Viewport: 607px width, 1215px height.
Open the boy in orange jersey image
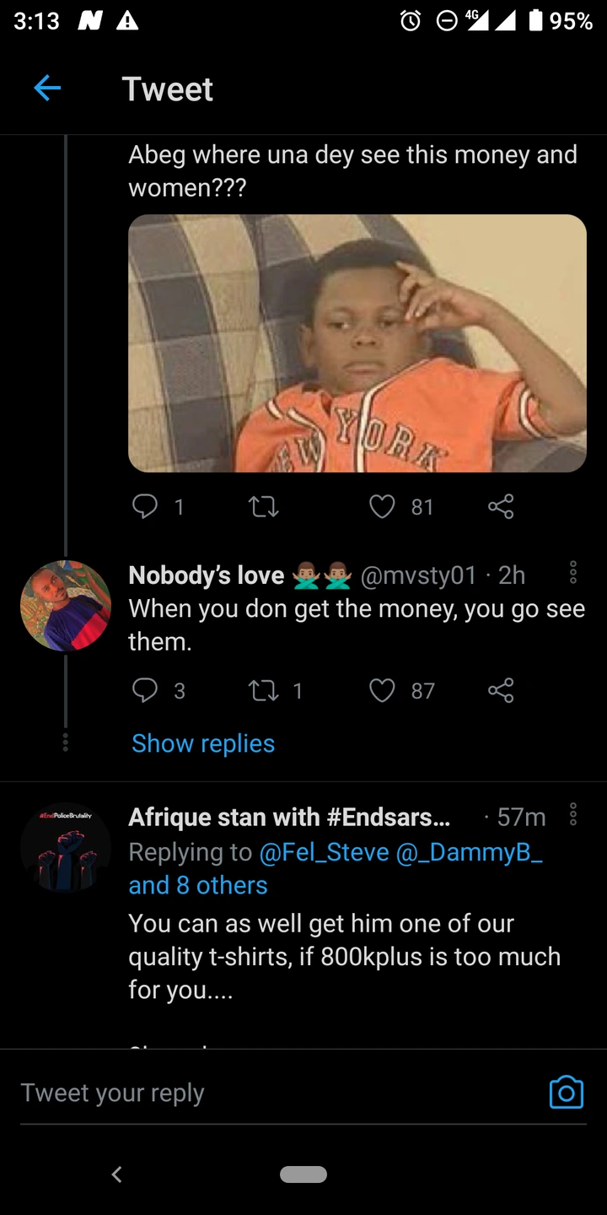(x=357, y=343)
